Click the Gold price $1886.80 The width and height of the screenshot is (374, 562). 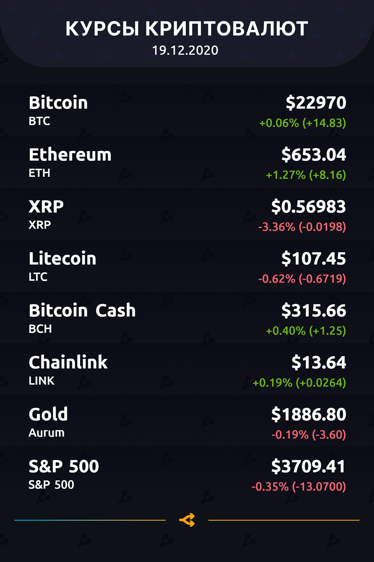click(x=308, y=414)
